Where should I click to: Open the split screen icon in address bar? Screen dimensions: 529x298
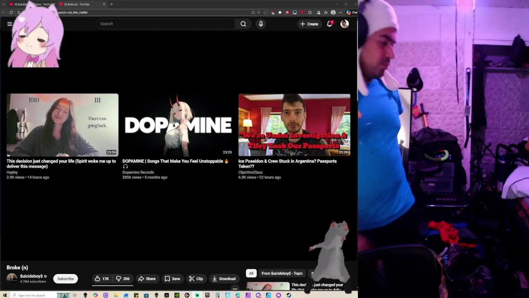coord(253,12)
